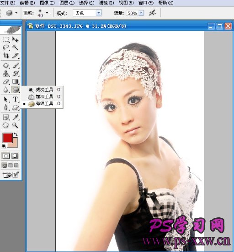Select the Healing Brush tool
Viewport: 234px width, 252px height.
[6, 66]
